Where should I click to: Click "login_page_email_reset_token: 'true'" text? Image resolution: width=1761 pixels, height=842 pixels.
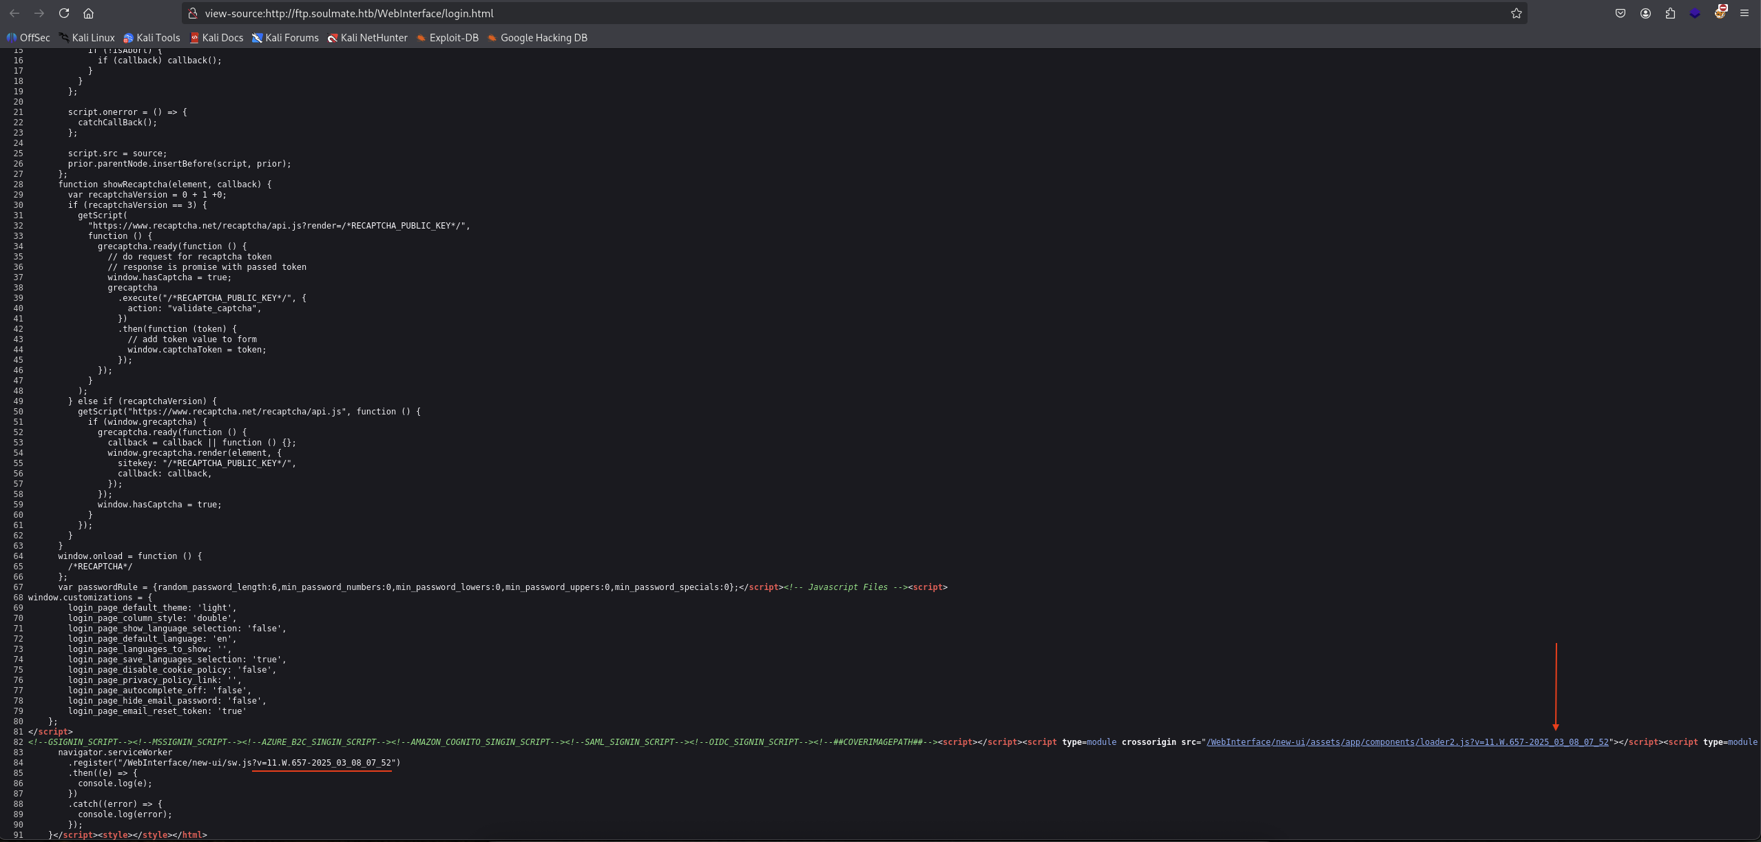tap(157, 711)
